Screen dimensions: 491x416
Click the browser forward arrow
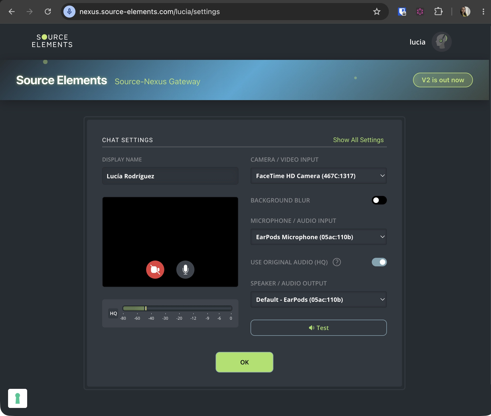pyautogui.click(x=30, y=12)
